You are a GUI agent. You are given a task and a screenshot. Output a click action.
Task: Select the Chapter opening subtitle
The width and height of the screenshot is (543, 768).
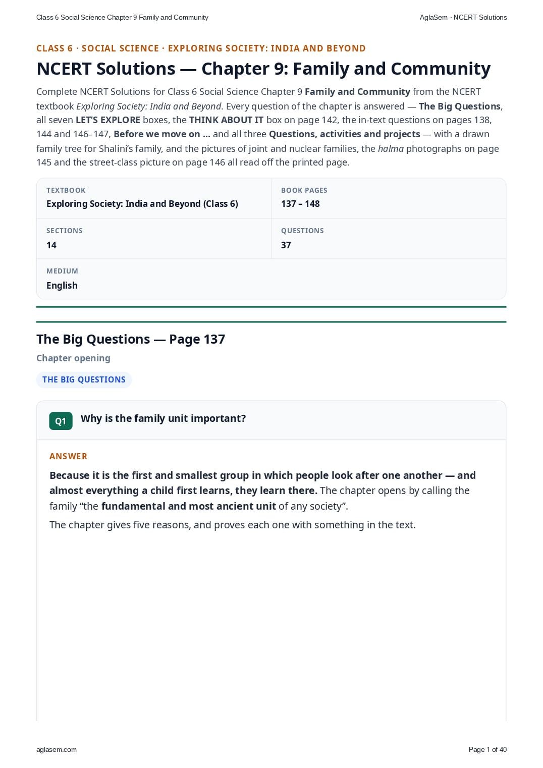(x=73, y=358)
